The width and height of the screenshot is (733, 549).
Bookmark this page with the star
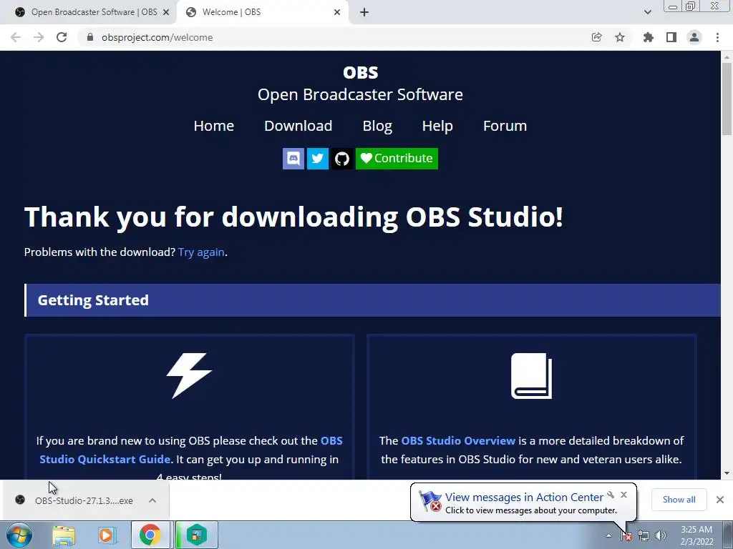pos(620,37)
